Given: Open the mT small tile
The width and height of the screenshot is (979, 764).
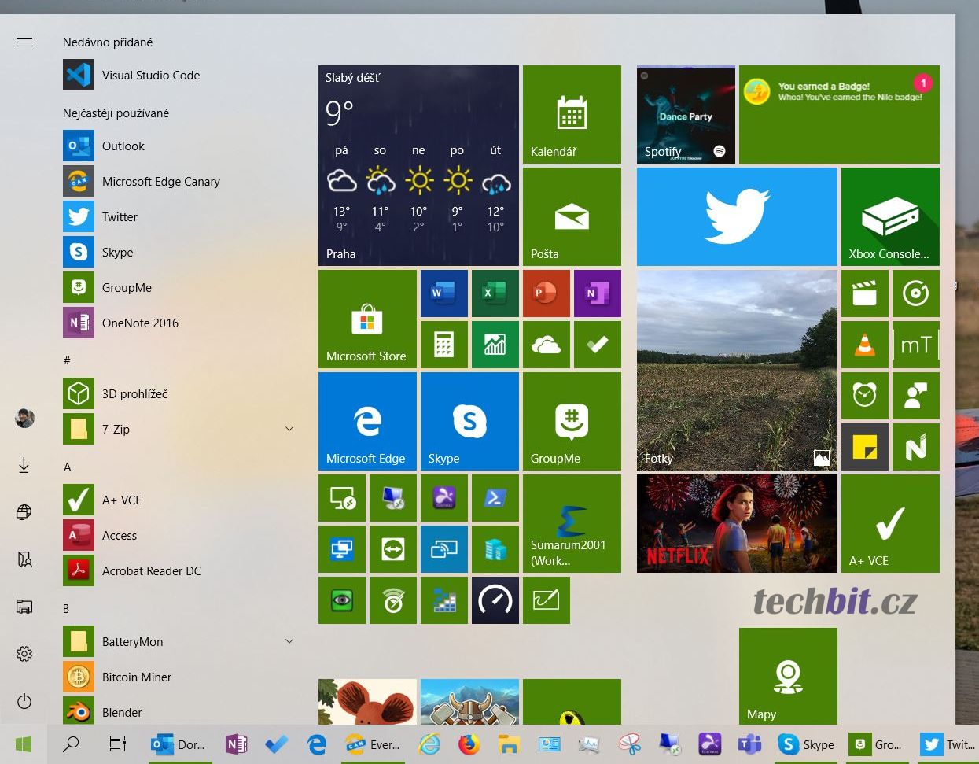Looking at the screenshot, I should [x=916, y=345].
